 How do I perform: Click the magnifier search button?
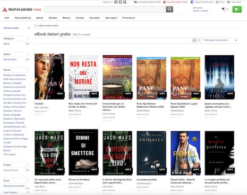click(x=170, y=9)
